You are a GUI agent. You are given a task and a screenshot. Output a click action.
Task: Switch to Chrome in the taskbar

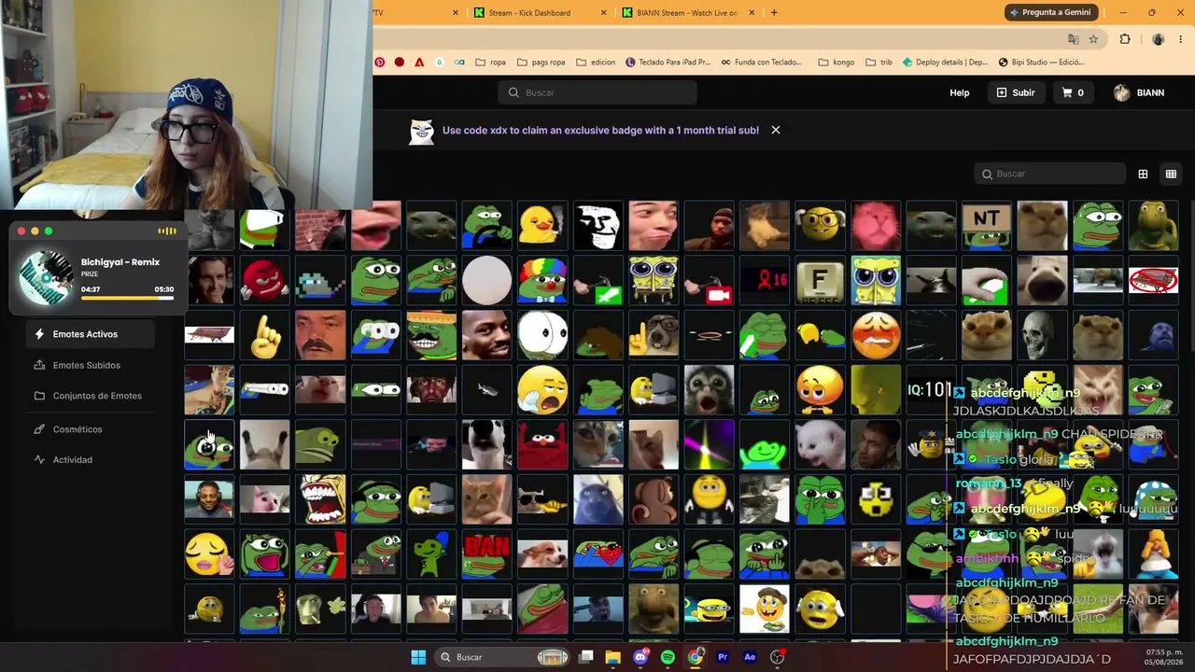tap(696, 657)
